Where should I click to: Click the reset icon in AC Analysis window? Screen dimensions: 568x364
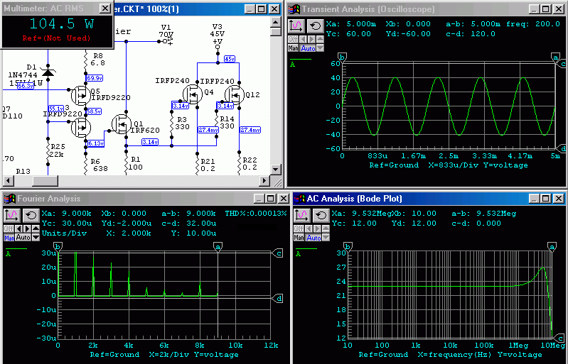[x=321, y=215]
